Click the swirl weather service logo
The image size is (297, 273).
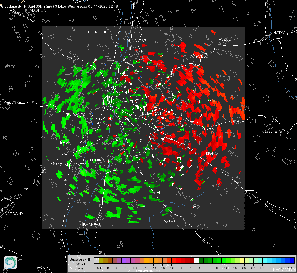point(10,263)
